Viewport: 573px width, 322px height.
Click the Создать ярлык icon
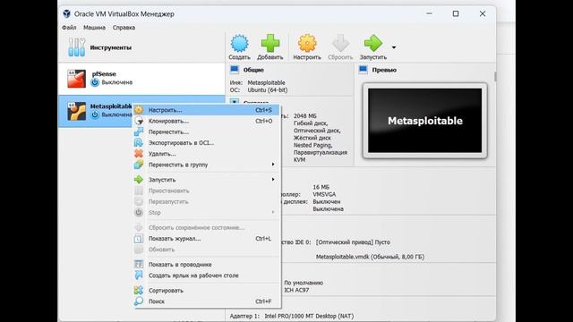point(139,275)
